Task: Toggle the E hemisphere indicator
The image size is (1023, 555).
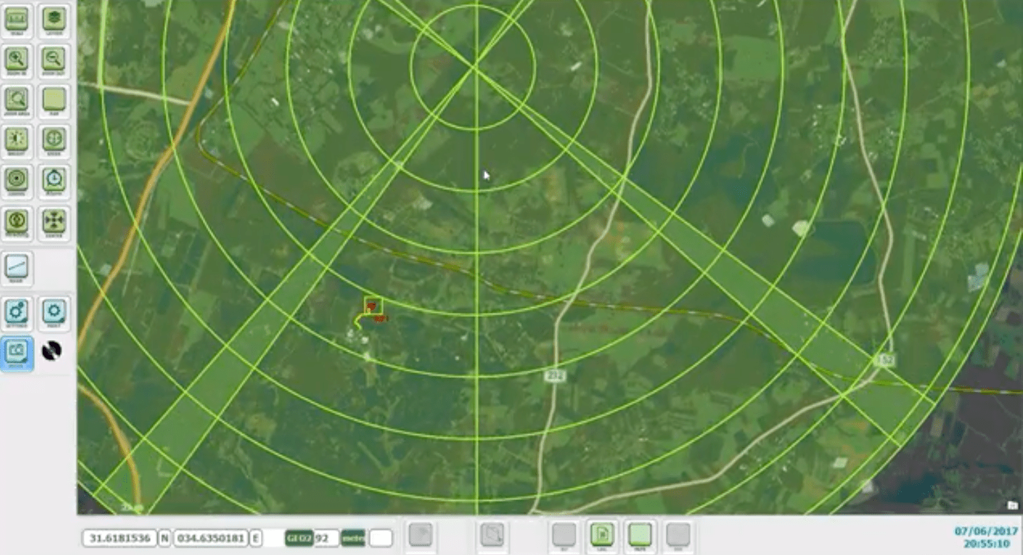Action: coord(256,538)
